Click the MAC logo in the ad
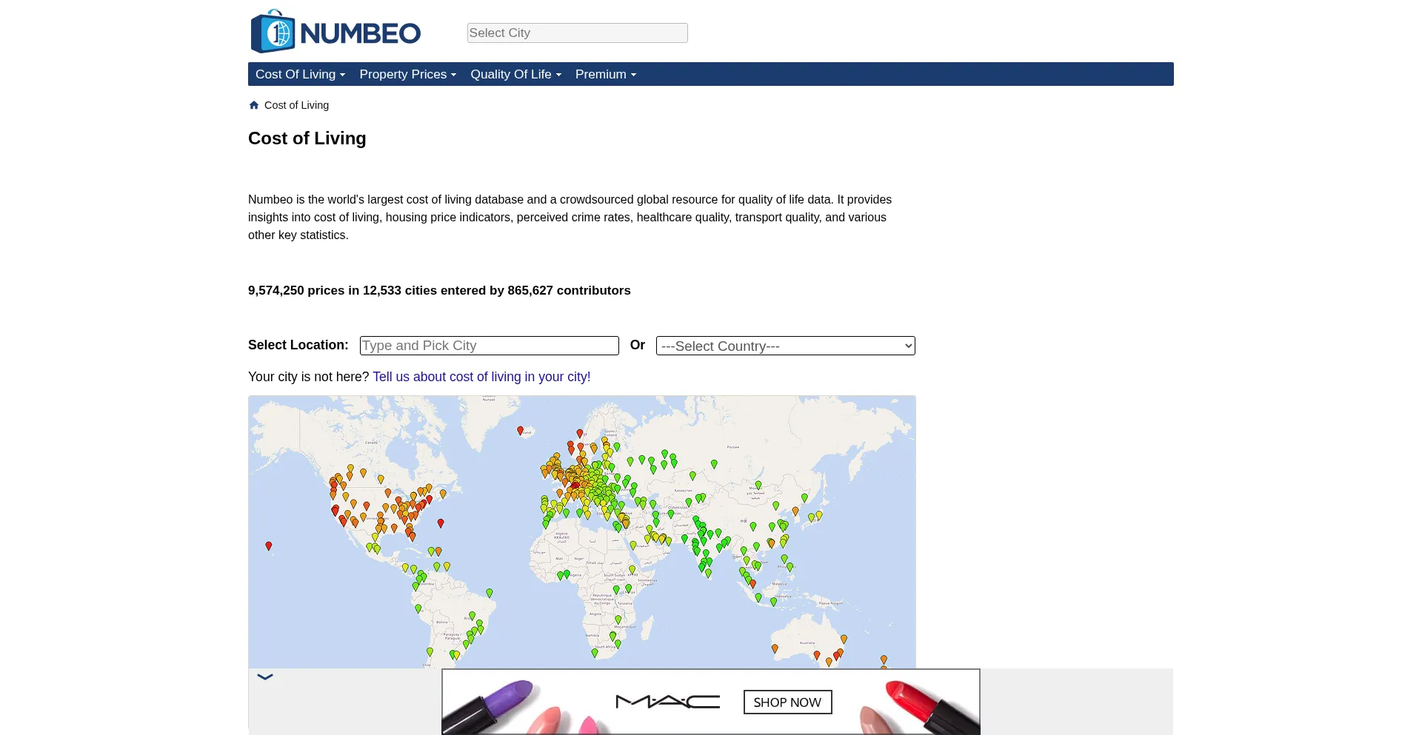The width and height of the screenshot is (1422, 735). [x=667, y=702]
